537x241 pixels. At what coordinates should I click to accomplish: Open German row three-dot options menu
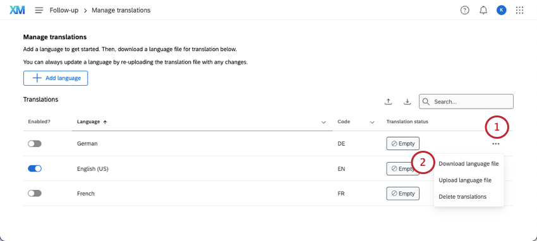pos(495,144)
